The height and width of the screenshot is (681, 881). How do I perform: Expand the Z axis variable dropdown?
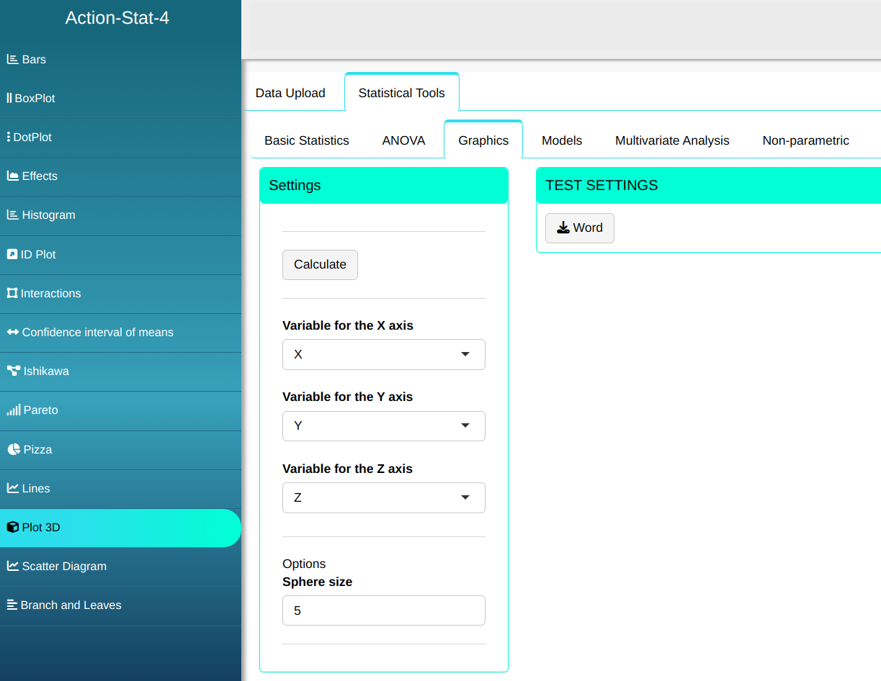pos(383,498)
